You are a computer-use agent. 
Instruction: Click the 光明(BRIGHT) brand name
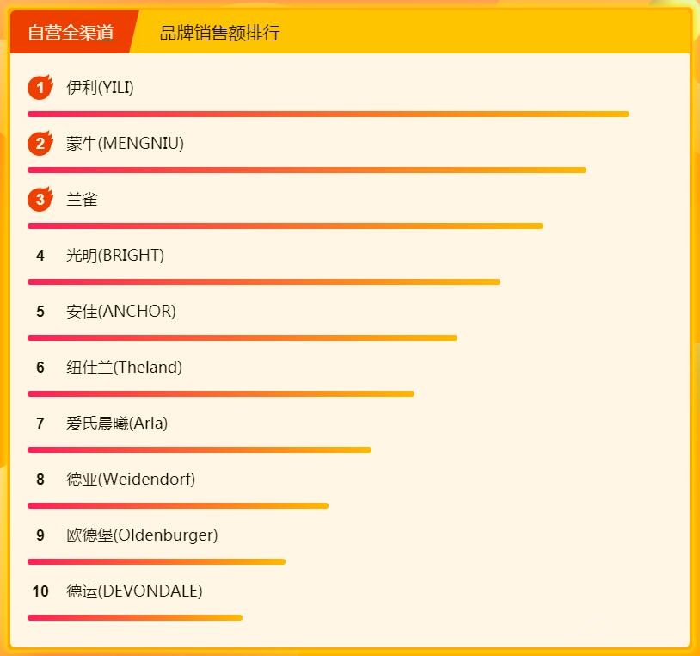coord(114,256)
